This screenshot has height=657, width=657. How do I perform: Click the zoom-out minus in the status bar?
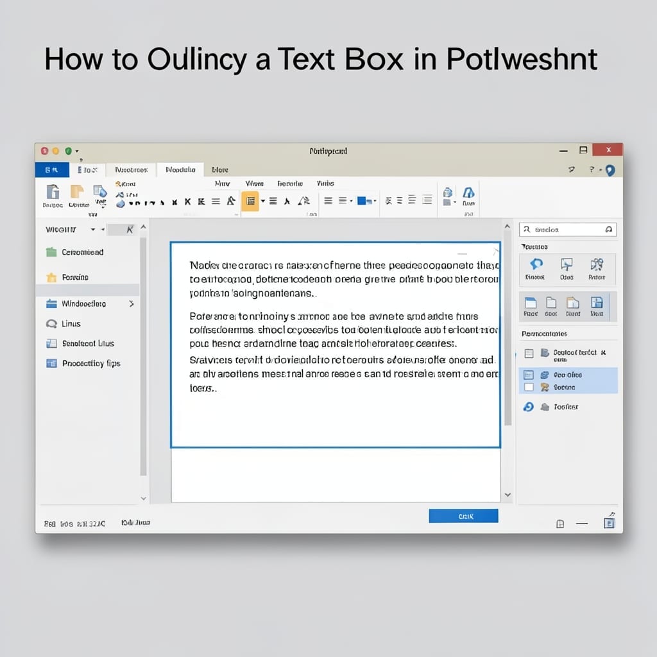(581, 524)
